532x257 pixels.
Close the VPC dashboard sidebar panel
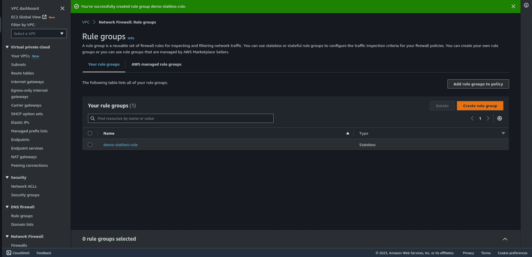pyautogui.click(x=62, y=8)
